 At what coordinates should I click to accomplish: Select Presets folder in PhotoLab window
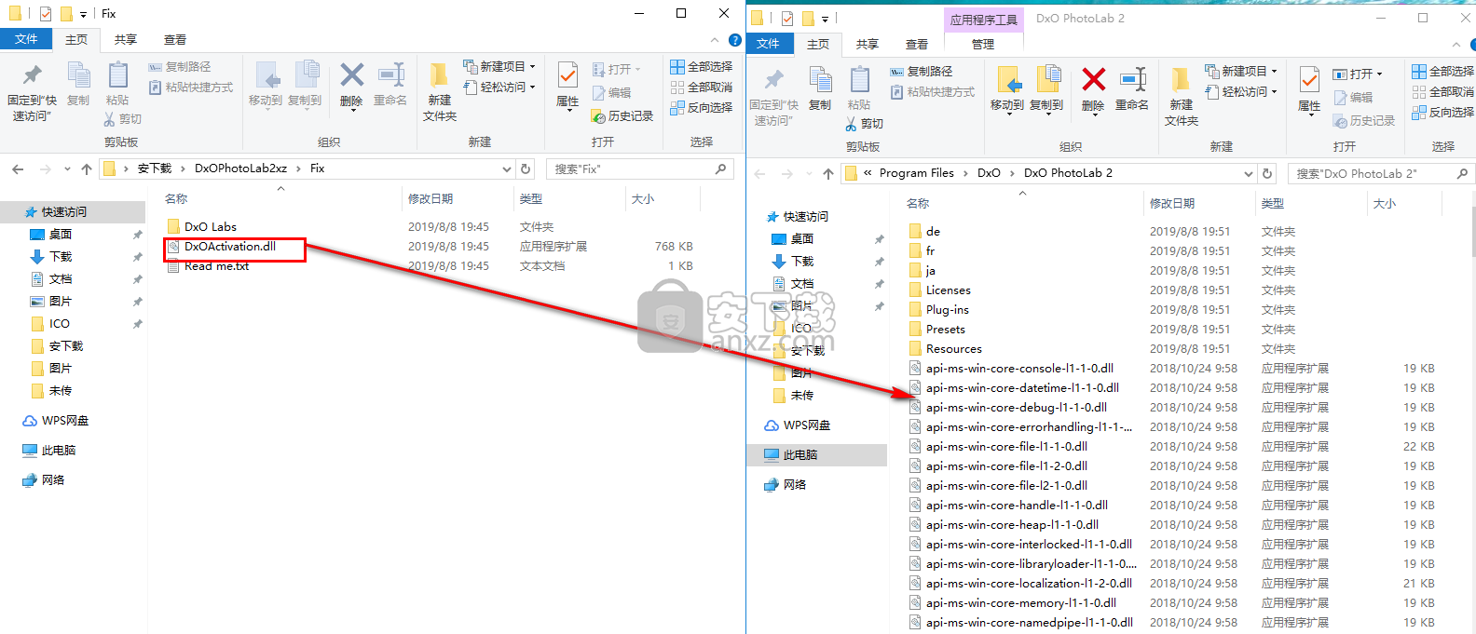click(x=946, y=330)
